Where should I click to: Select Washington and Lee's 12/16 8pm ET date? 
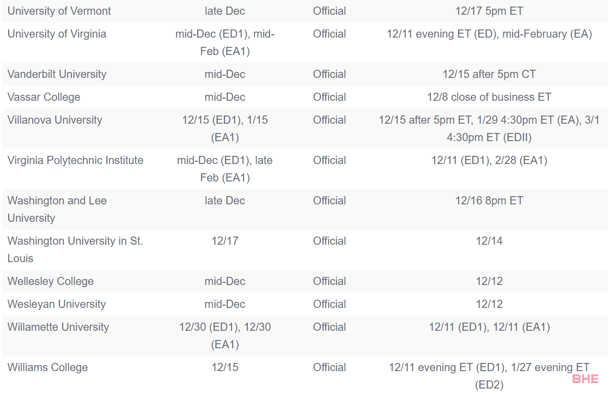pos(489,201)
